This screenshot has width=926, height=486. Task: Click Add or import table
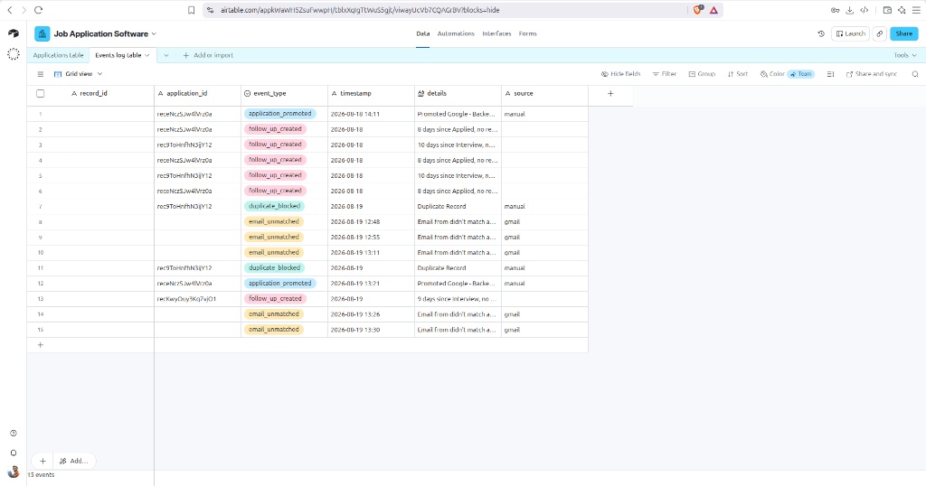tap(208, 55)
